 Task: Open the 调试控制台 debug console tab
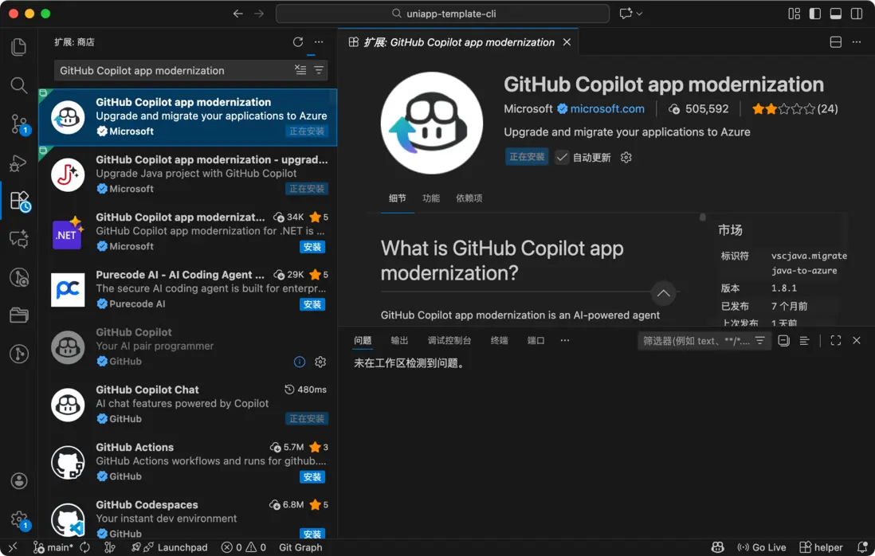(x=449, y=340)
